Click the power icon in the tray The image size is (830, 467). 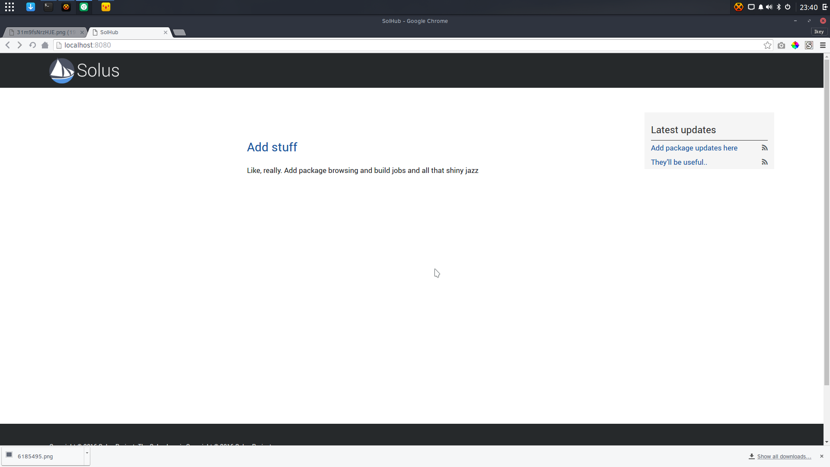pyautogui.click(x=788, y=7)
